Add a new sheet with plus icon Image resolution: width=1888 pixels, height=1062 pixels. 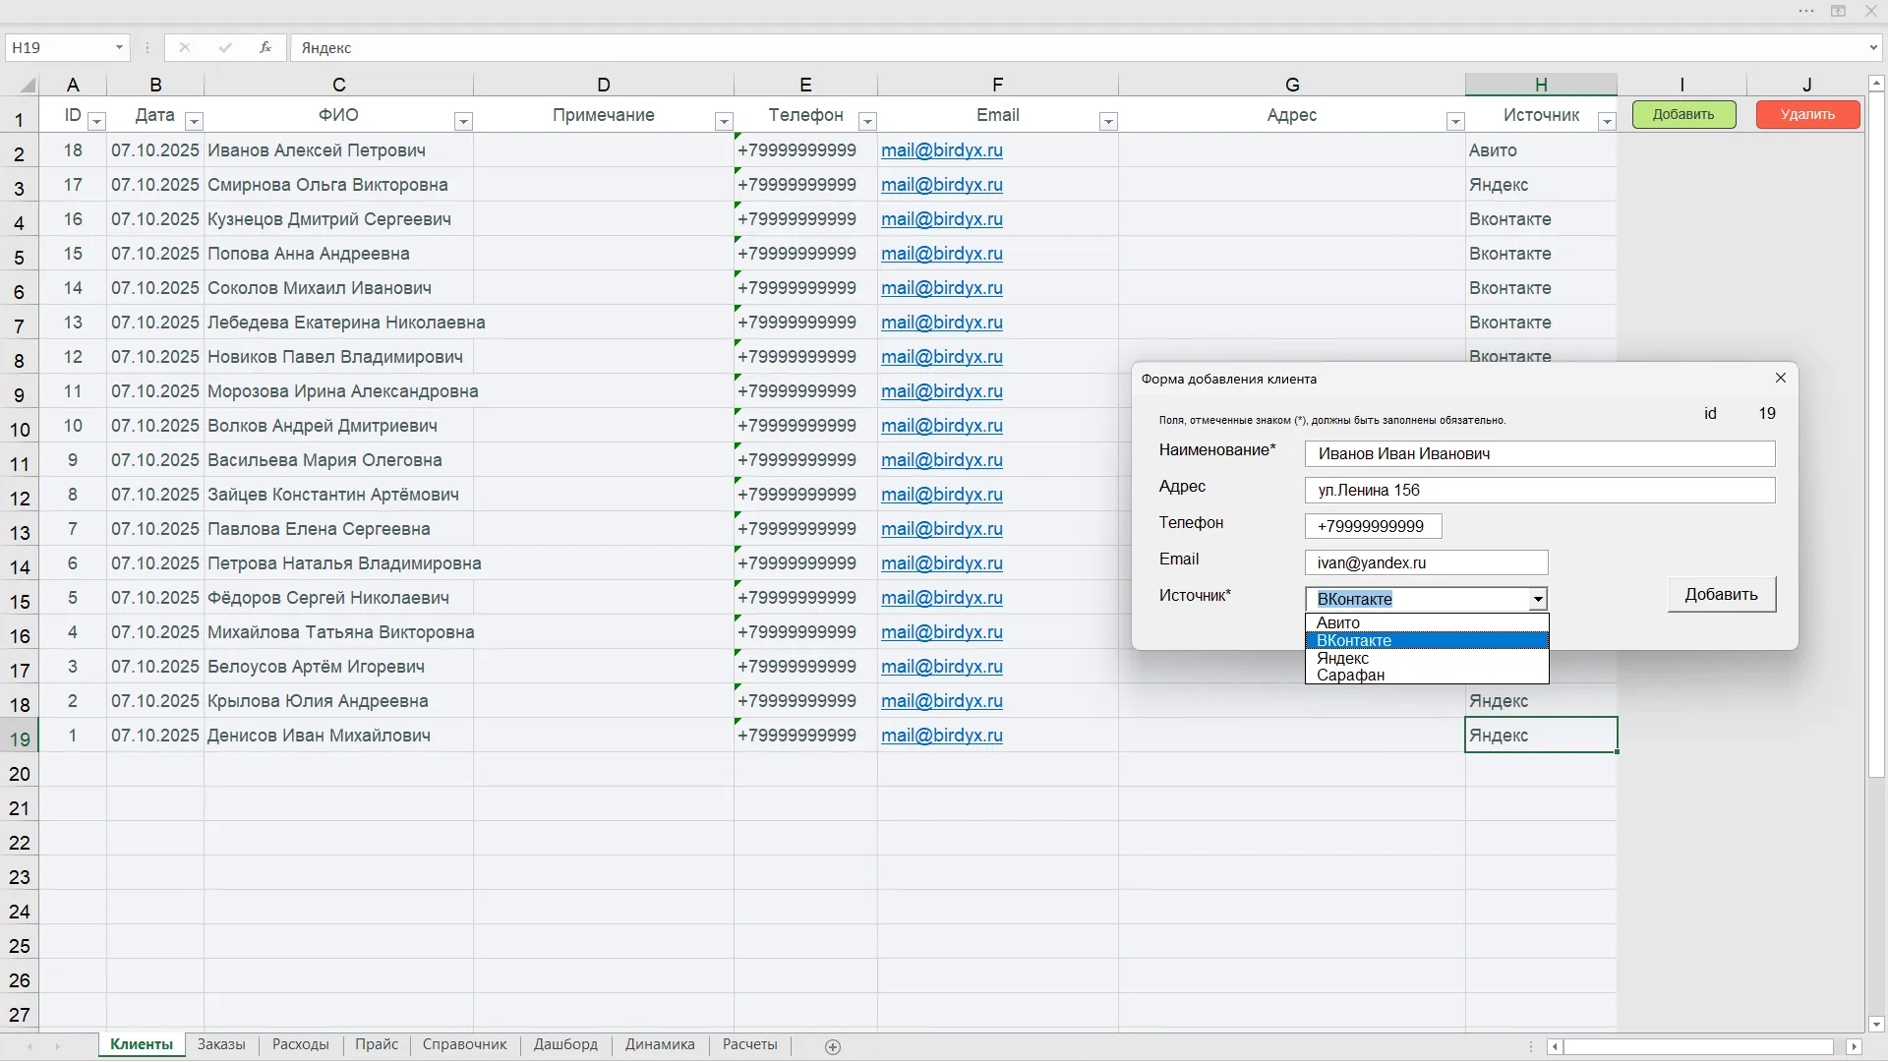pyautogui.click(x=833, y=1046)
